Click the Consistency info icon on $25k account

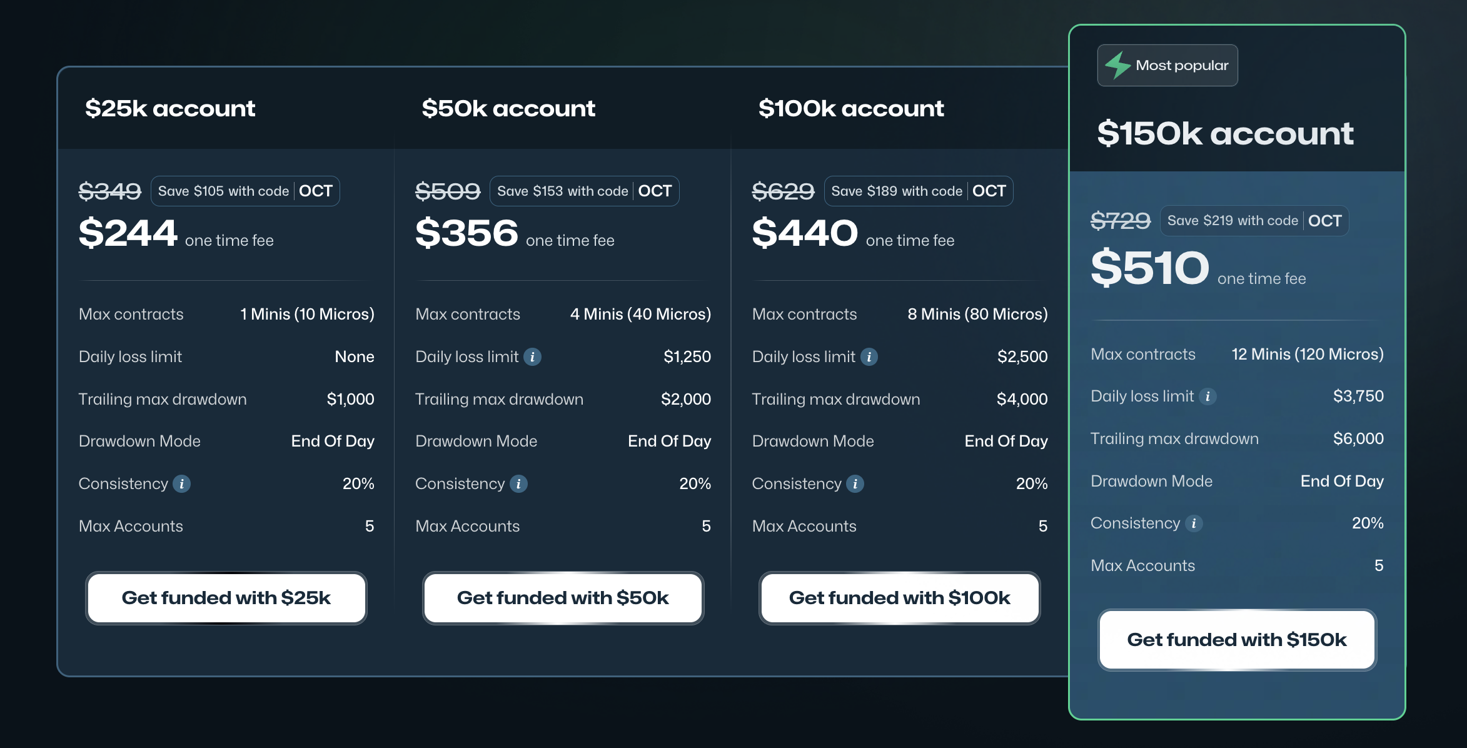tap(181, 483)
